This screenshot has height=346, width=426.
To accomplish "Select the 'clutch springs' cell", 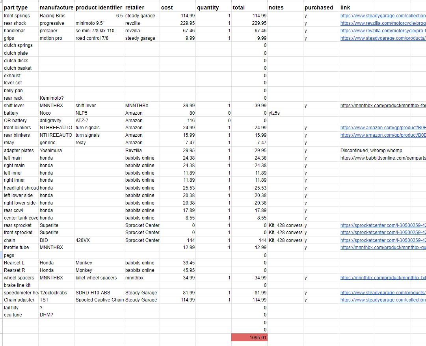I will pyautogui.click(x=20, y=45).
